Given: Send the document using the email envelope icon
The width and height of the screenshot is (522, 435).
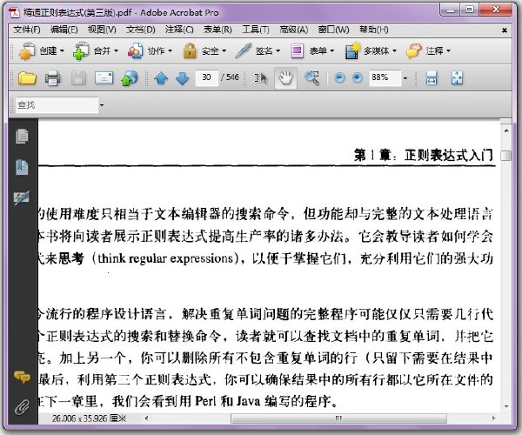Looking at the screenshot, I should 104,78.
